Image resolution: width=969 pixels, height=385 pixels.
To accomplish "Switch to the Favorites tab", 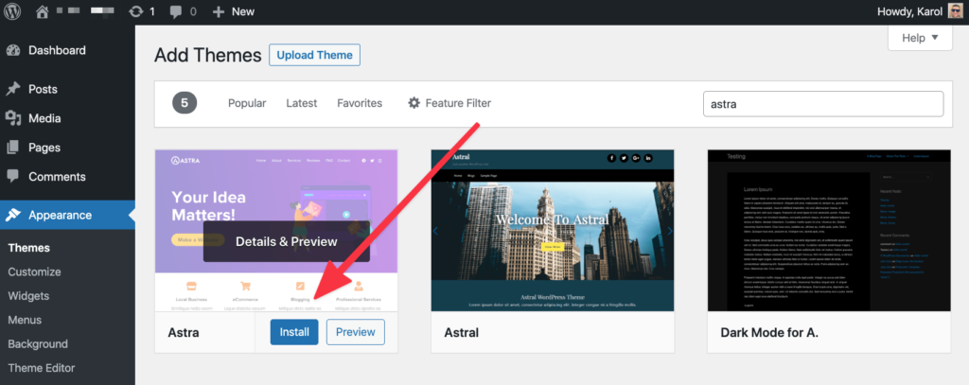I will pos(360,103).
